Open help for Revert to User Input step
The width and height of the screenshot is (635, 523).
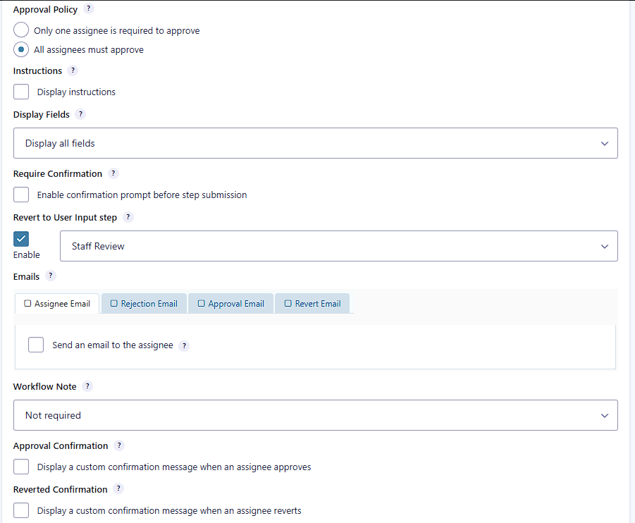tap(128, 217)
